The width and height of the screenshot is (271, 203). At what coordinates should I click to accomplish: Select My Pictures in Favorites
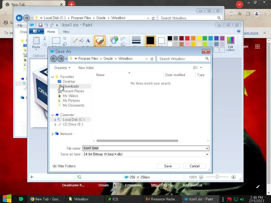pyautogui.click(x=71, y=101)
